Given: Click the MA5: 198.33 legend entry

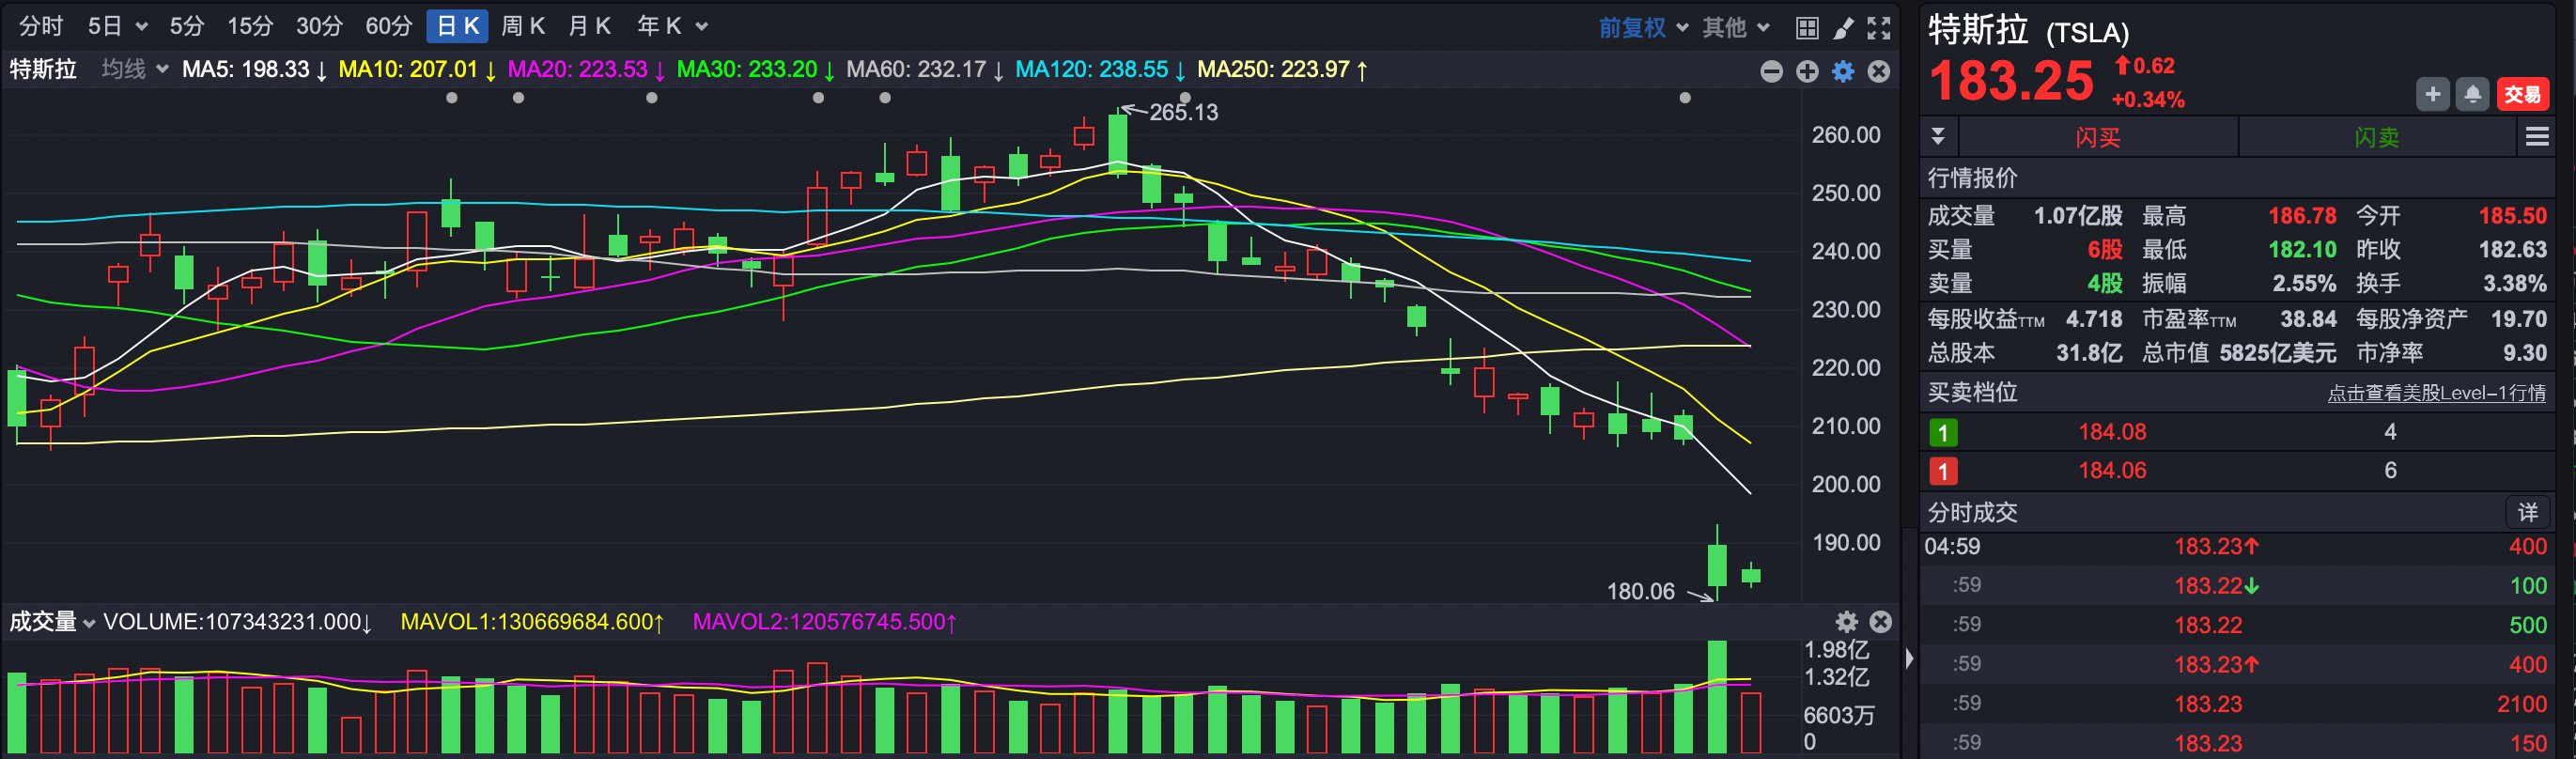Looking at the screenshot, I should coord(255,70).
